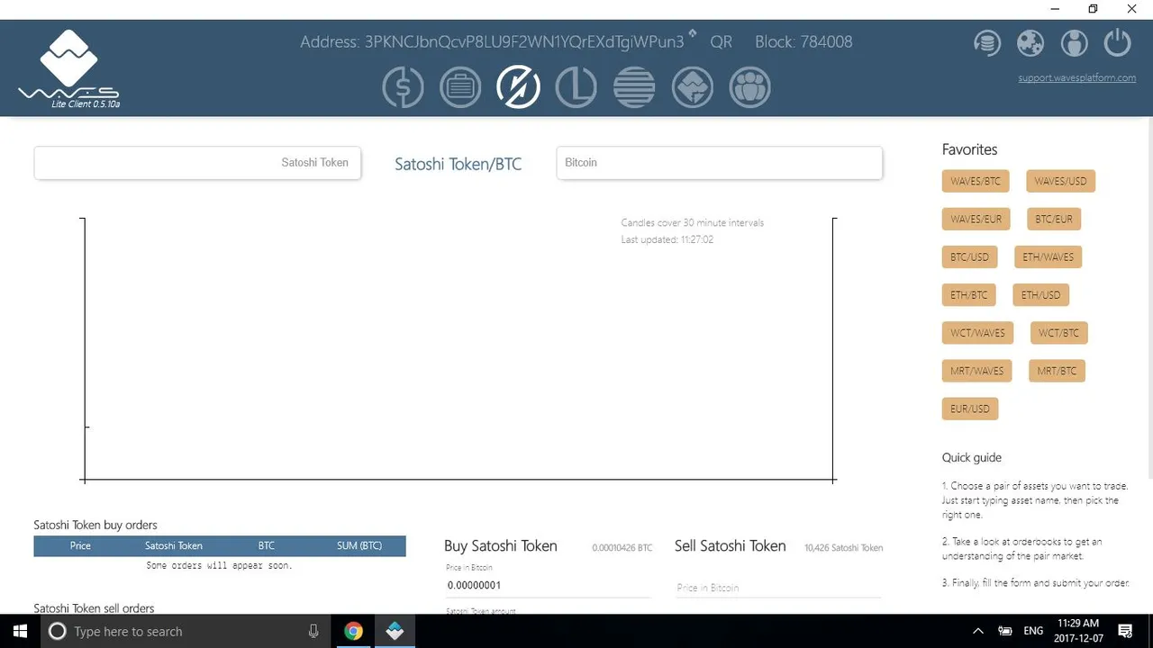Click the ENG language indicator
1153x648 pixels.
click(x=1033, y=631)
